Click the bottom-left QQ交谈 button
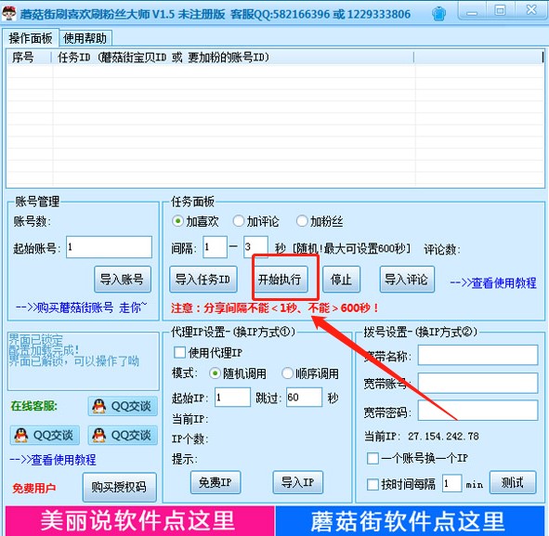Viewport: 549px width, 536px height. pyautogui.click(x=45, y=435)
